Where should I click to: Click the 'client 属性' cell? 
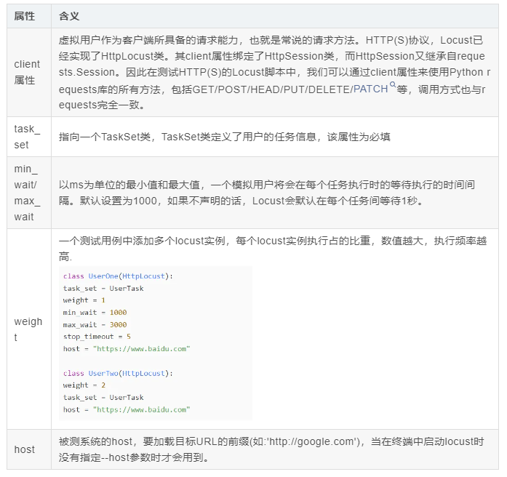[29, 73]
